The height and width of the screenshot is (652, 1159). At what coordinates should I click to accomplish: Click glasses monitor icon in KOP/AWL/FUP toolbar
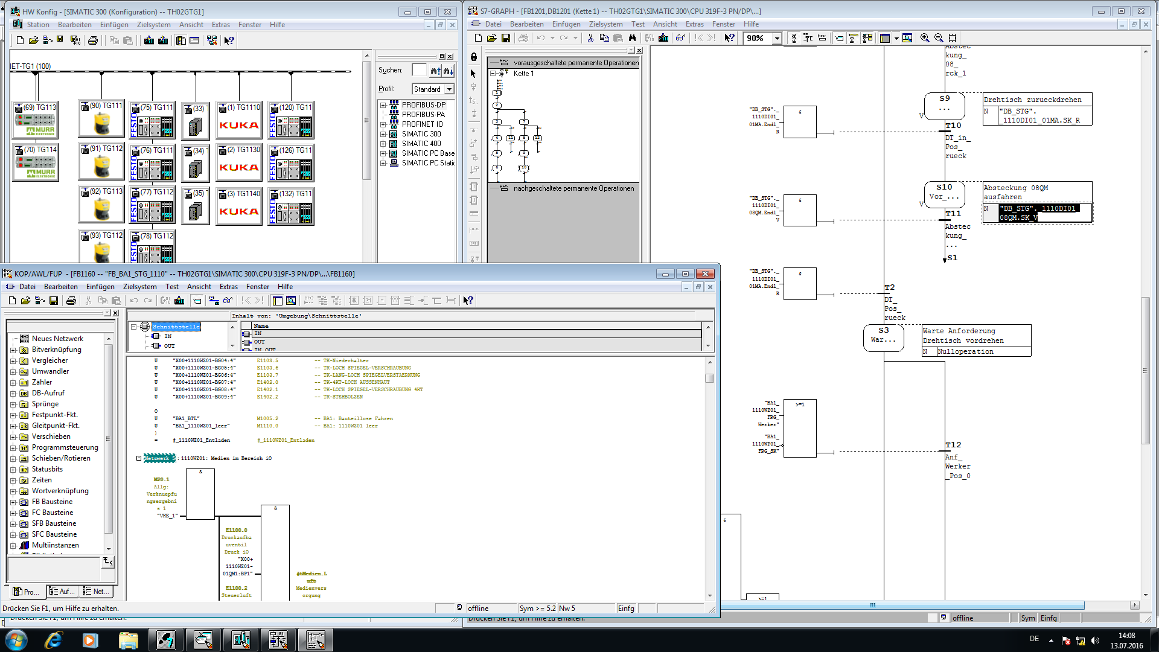tap(228, 301)
